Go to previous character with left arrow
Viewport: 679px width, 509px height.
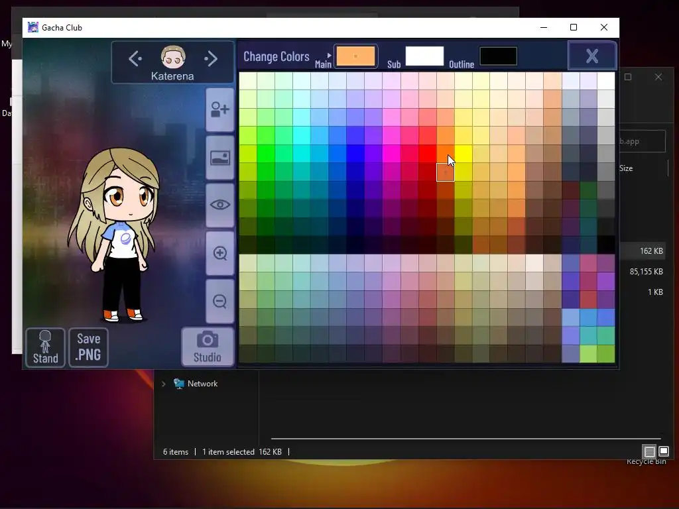pyautogui.click(x=135, y=58)
